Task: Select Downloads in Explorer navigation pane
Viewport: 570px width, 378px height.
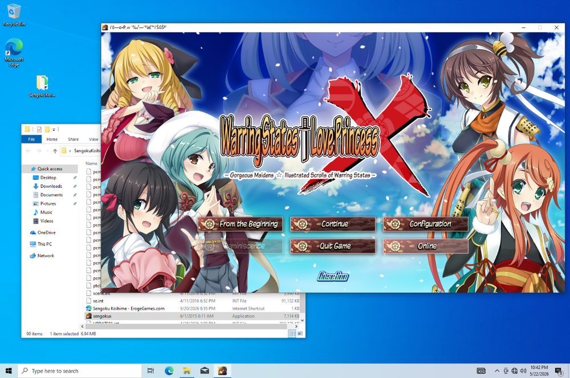Action: (x=51, y=186)
